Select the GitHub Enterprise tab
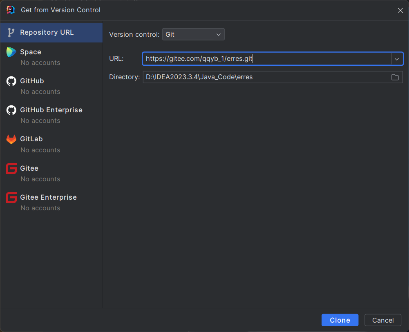The image size is (409, 332). pos(51,115)
